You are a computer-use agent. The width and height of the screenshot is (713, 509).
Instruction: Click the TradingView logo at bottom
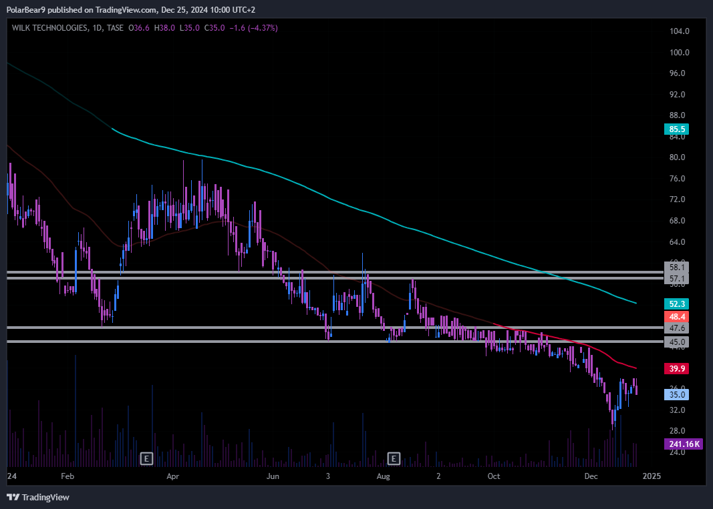pos(38,497)
